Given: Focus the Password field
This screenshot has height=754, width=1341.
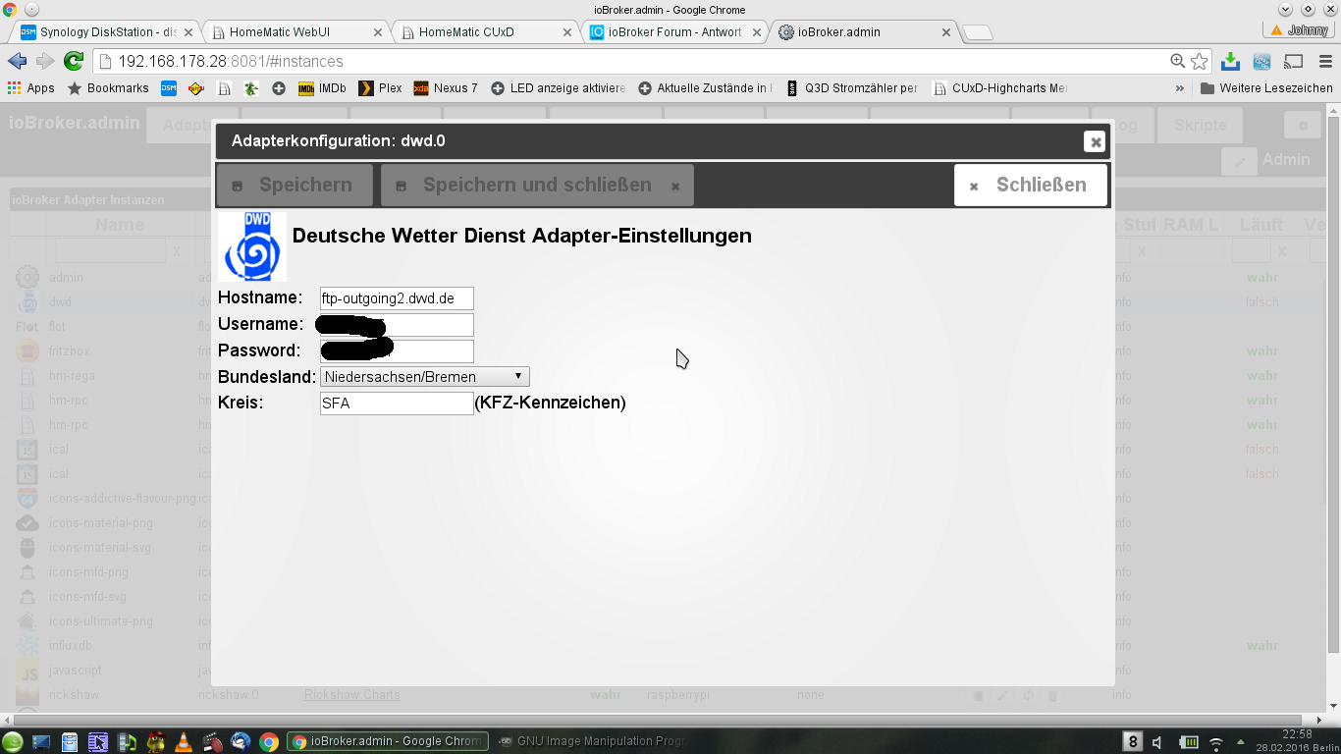Looking at the screenshot, I should [x=397, y=350].
